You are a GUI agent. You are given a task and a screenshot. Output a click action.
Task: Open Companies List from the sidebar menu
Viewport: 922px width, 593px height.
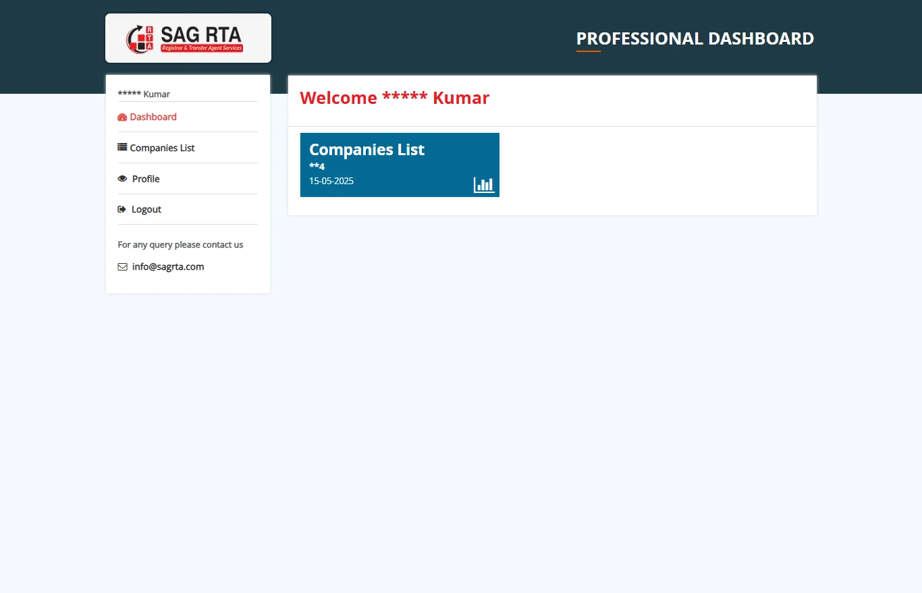pyautogui.click(x=162, y=148)
